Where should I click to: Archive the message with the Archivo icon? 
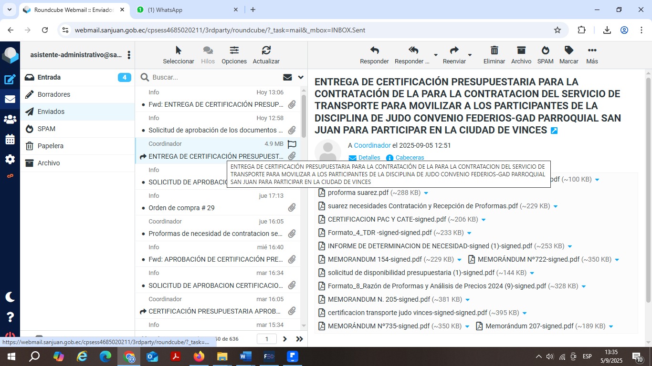[x=521, y=51]
